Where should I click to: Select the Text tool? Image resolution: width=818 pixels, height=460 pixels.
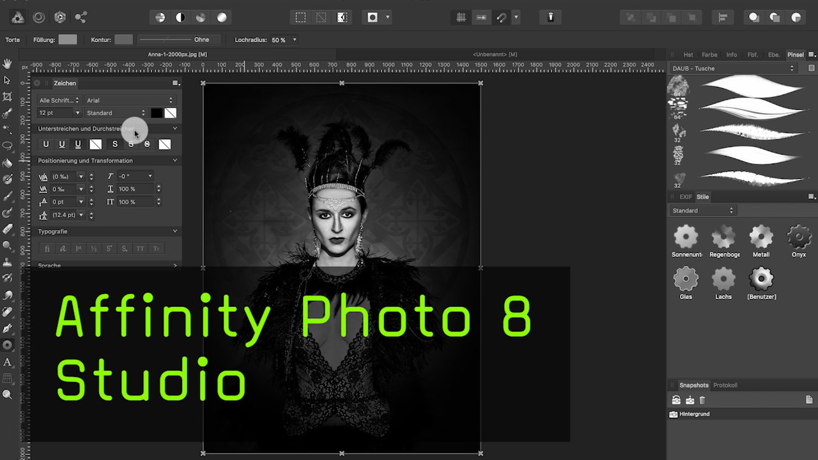(7, 361)
